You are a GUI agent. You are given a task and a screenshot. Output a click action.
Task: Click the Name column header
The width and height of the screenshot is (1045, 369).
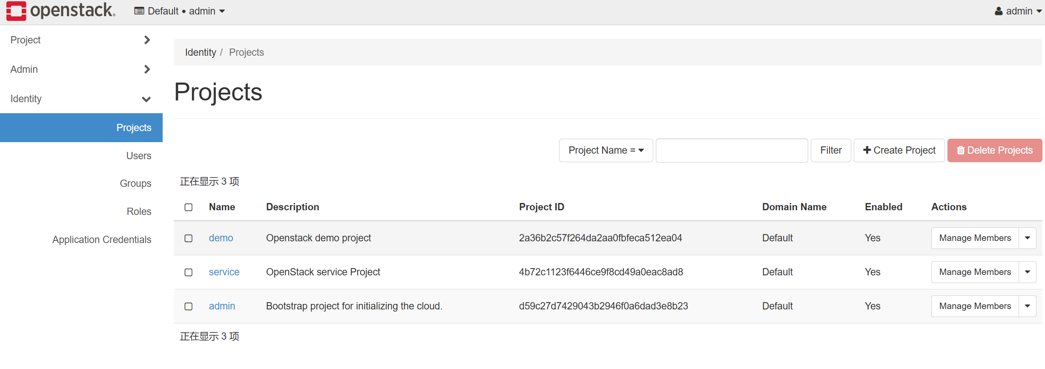(222, 207)
